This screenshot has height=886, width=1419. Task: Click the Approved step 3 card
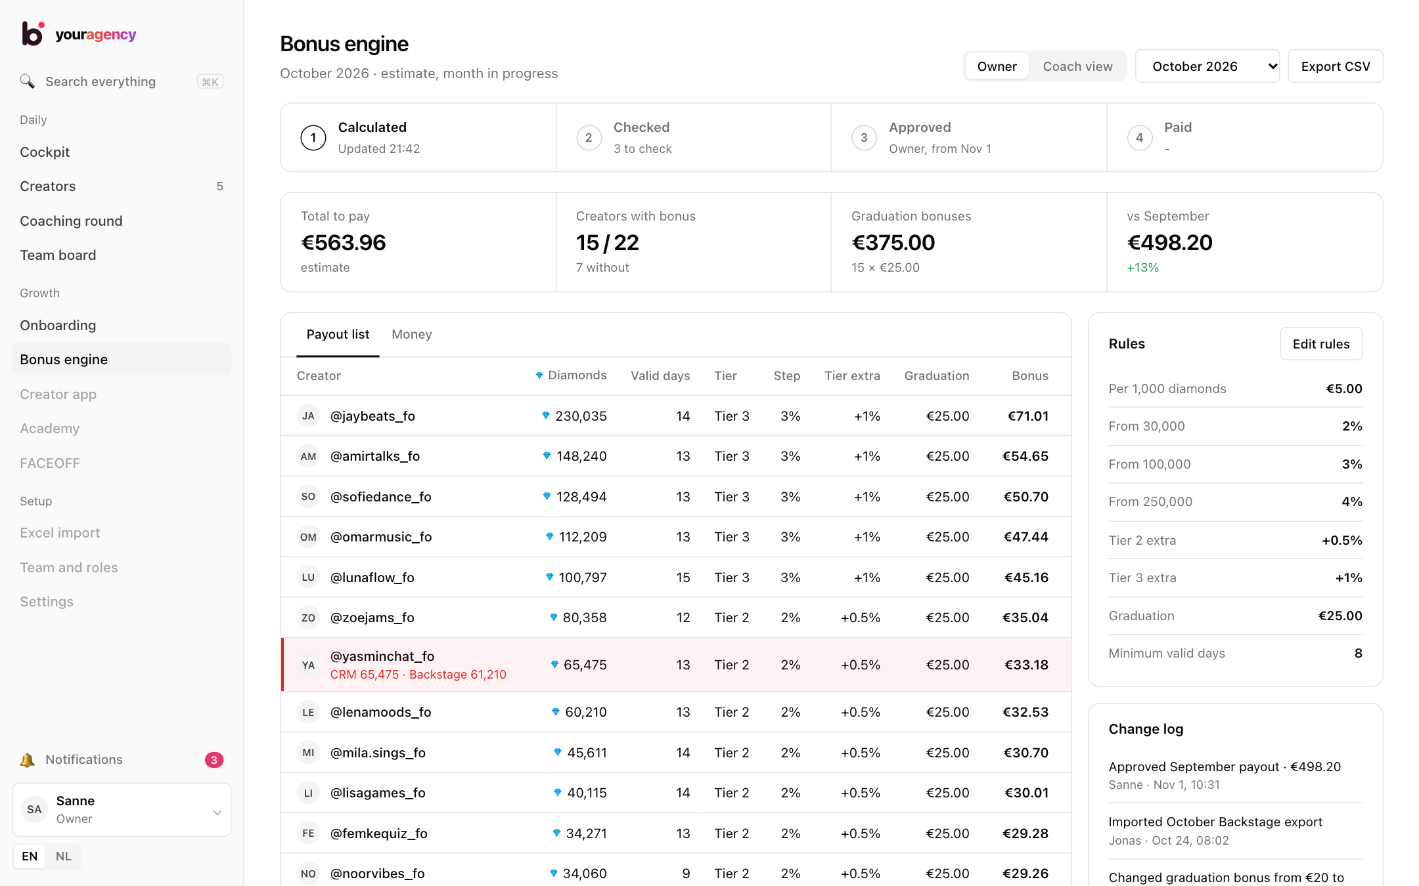(x=969, y=138)
